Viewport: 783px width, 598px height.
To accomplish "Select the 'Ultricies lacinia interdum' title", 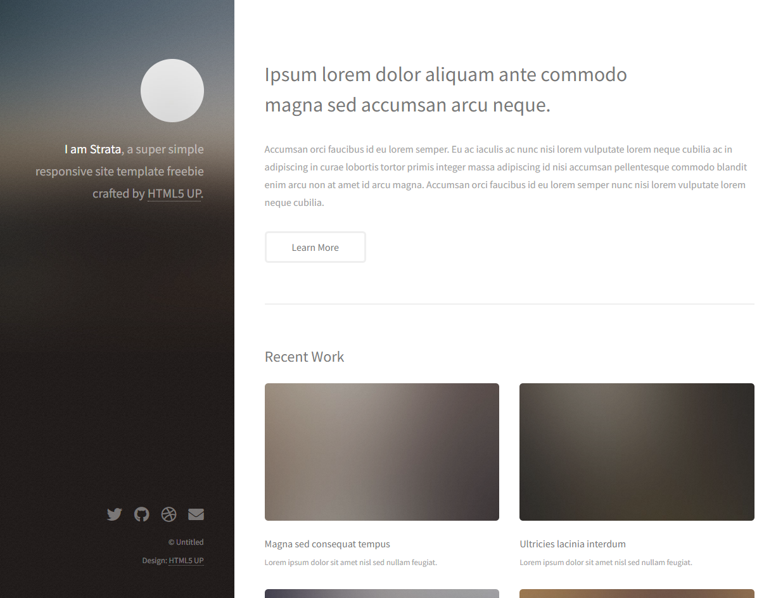I will [x=573, y=544].
